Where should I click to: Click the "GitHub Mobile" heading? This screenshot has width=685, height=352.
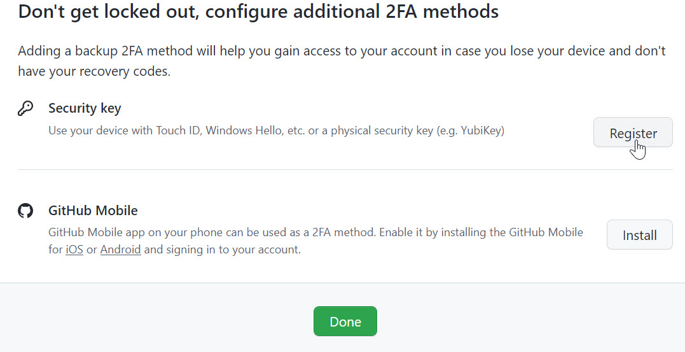93,211
